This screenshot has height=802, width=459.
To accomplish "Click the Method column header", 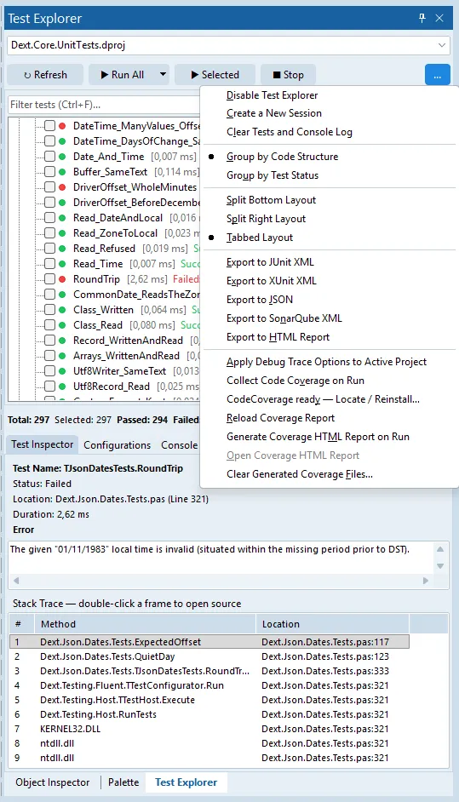I will coord(145,624).
